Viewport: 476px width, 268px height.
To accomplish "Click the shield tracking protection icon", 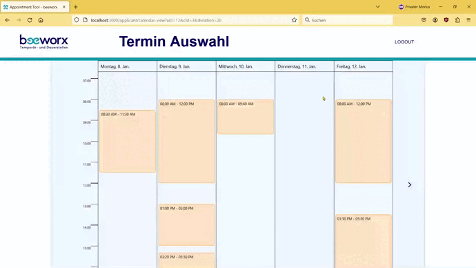I will click(x=77, y=20).
